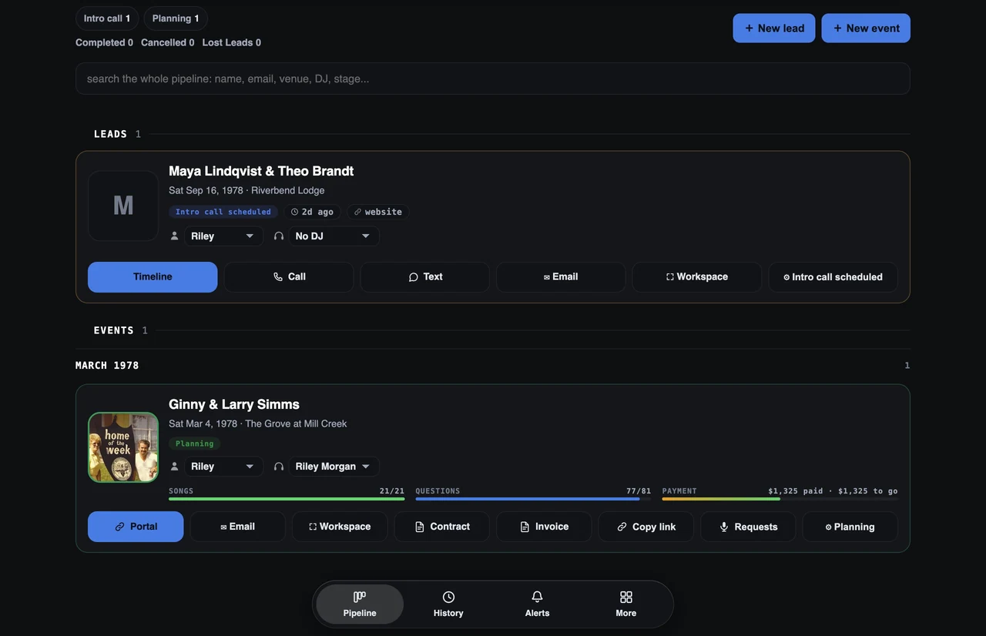Click Copy link for Simms event
The height and width of the screenshot is (636, 986).
pos(646,527)
